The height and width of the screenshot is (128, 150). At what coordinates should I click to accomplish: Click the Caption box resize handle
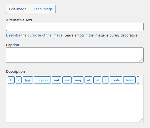(141, 61)
